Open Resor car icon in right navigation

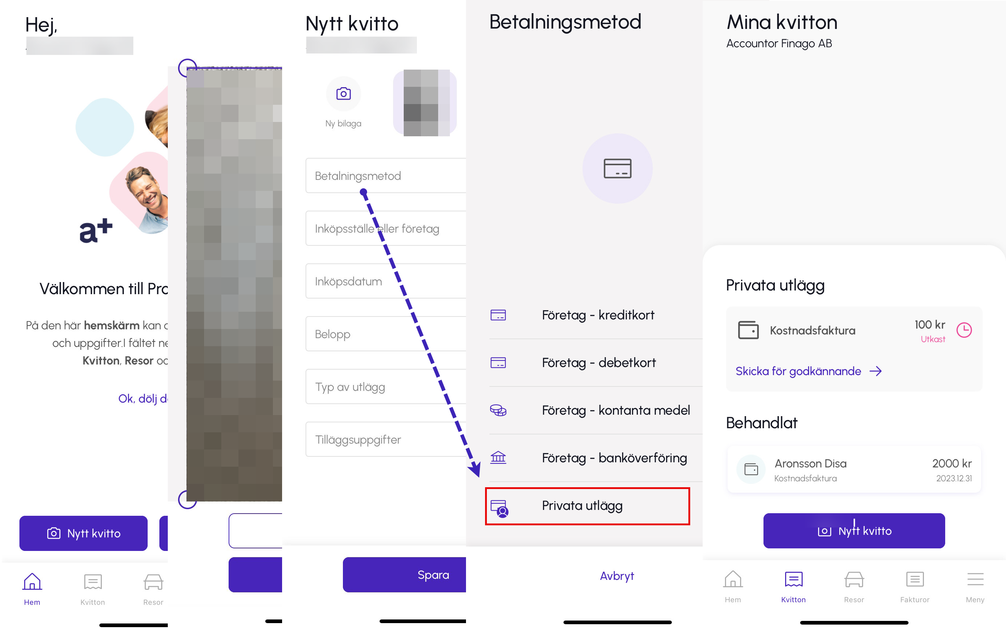click(x=854, y=580)
